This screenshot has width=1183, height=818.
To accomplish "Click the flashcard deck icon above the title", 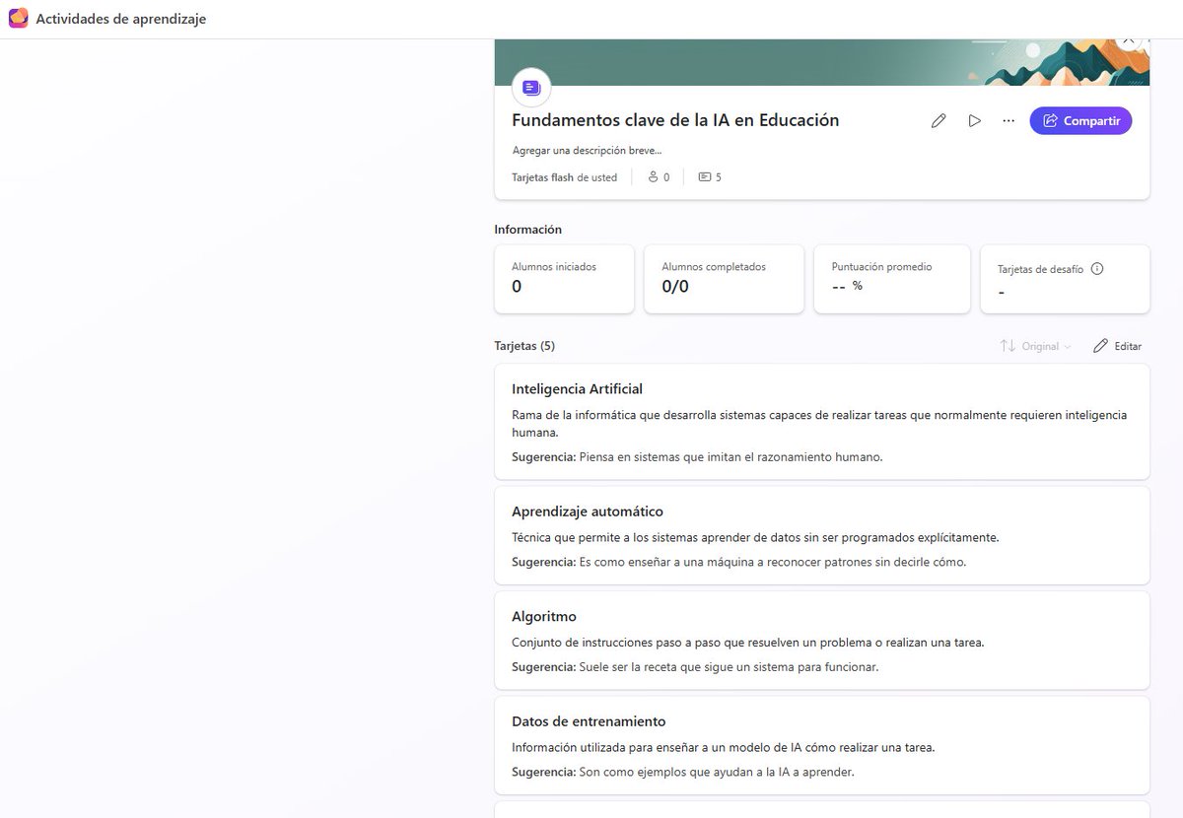I will [531, 88].
